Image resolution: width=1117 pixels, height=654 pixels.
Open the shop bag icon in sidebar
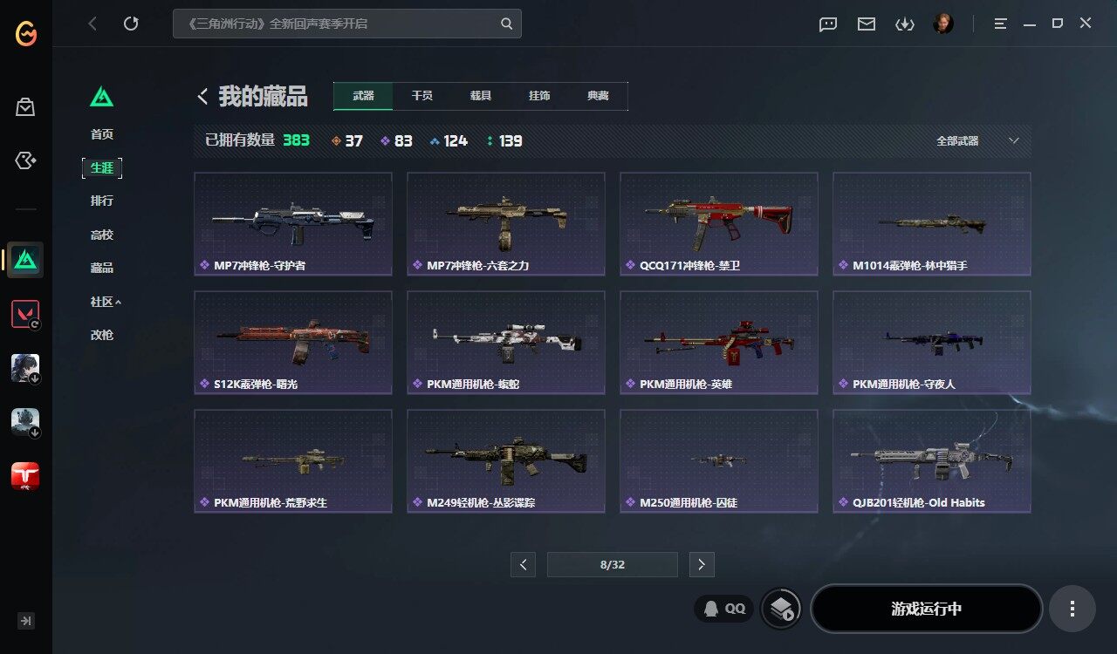[x=25, y=107]
